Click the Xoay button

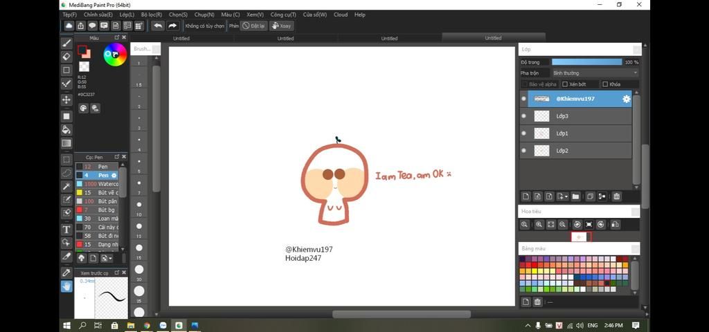click(281, 26)
